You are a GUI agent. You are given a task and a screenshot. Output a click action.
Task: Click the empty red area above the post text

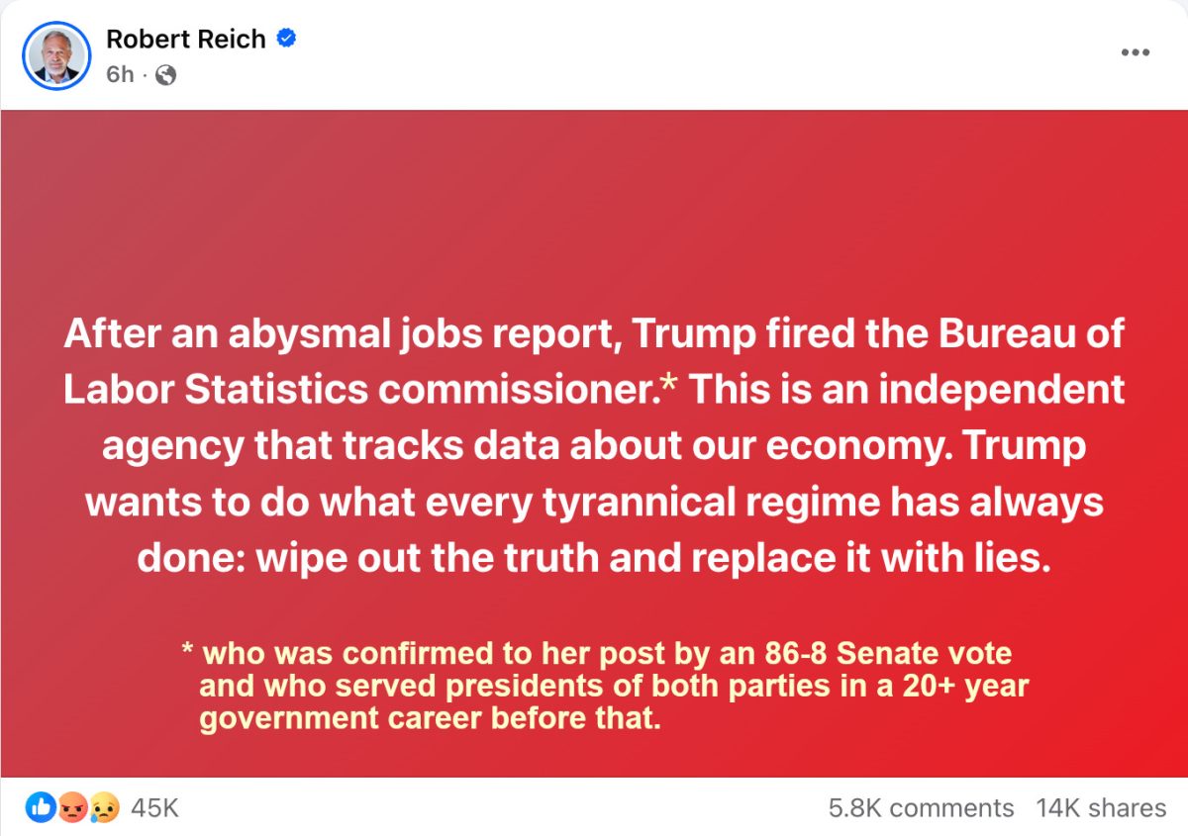pos(594,208)
